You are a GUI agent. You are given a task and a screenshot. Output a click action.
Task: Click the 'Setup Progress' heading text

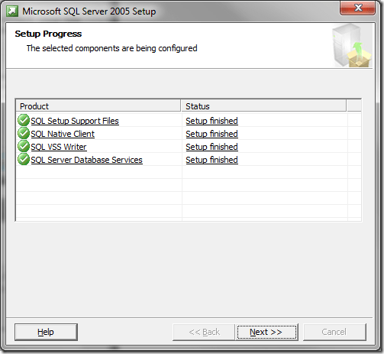[48, 34]
